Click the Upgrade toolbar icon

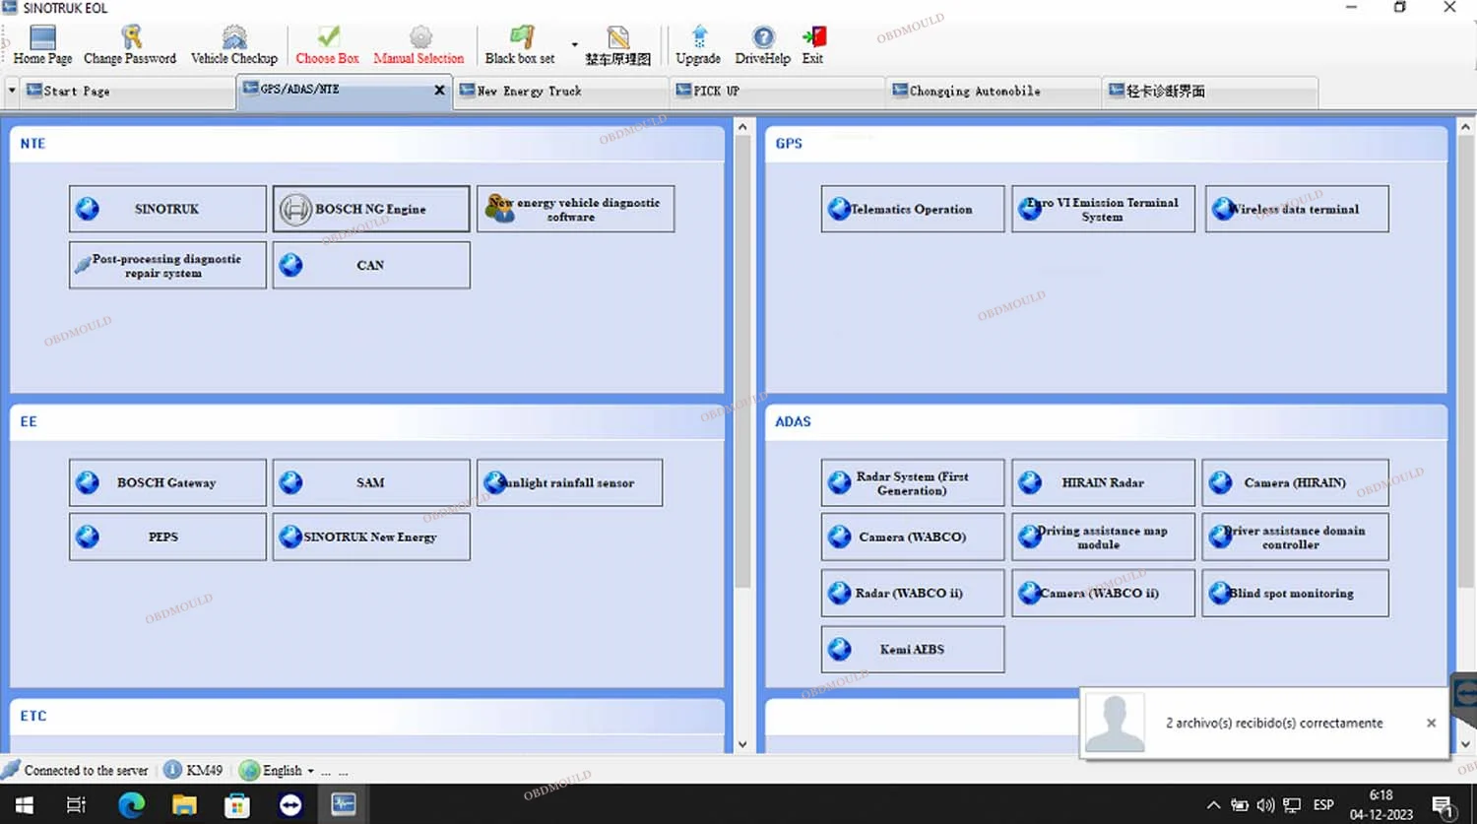pyautogui.click(x=698, y=45)
